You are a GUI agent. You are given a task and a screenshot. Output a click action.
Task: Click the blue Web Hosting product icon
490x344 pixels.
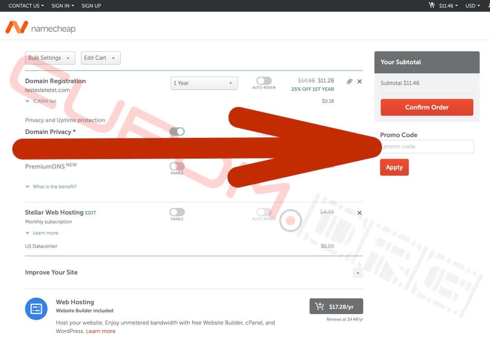(x=36, y=309)
